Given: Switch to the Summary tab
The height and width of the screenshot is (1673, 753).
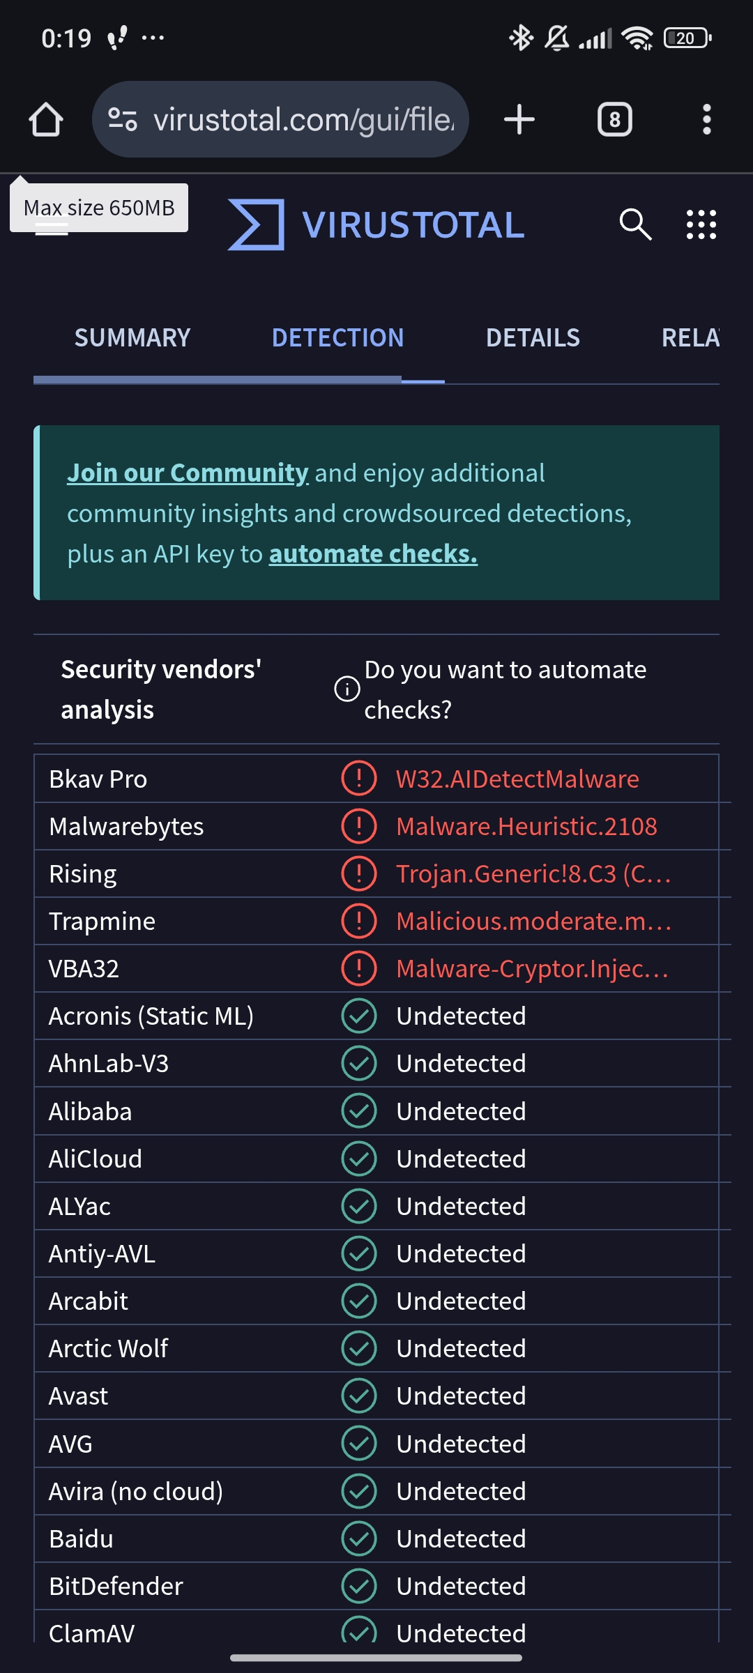Looking at the screenshot, I should 132,338.
